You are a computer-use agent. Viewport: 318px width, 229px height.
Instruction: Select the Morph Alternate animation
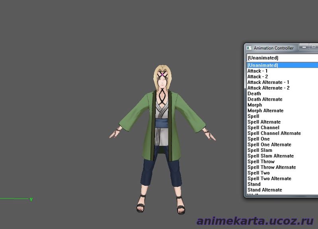[x=282, y=111]
